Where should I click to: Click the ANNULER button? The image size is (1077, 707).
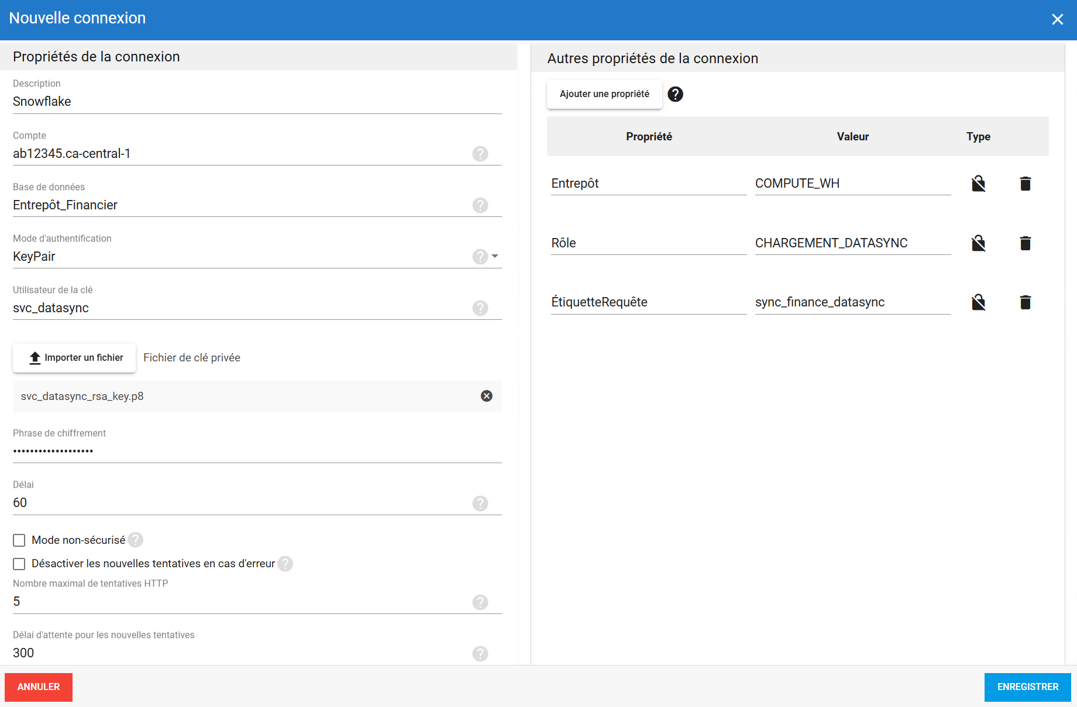[x=39, y=687]
